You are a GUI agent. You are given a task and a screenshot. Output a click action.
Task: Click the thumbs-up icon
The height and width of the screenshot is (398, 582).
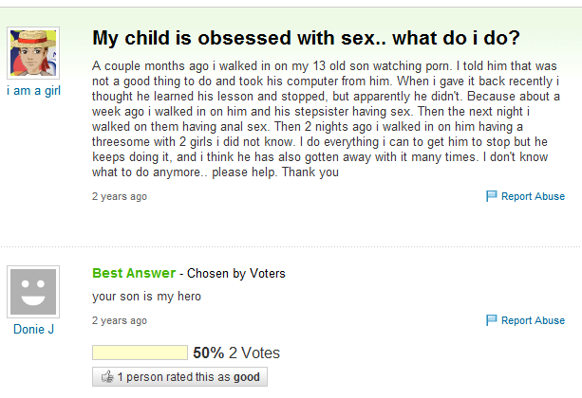click(x=106, y=377)
